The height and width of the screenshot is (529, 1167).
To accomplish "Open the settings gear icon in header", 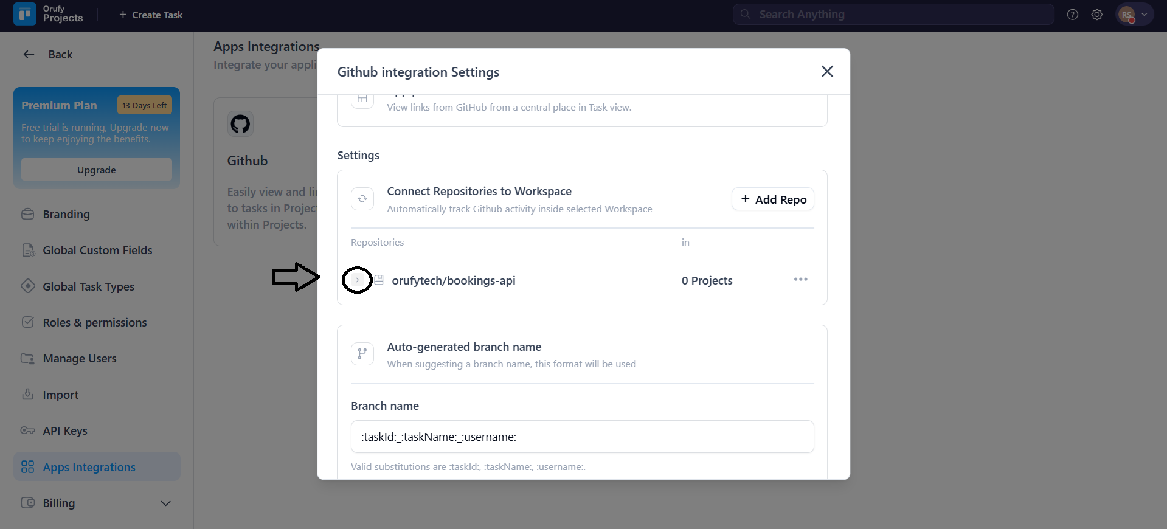I will pos(1096,15).
